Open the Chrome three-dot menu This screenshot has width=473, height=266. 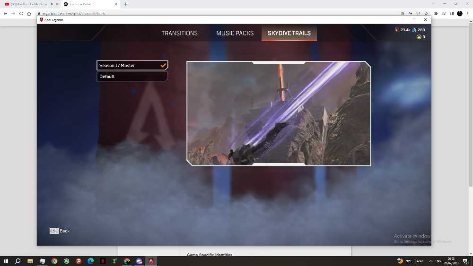pyautogui.click(x=468, y=14)
